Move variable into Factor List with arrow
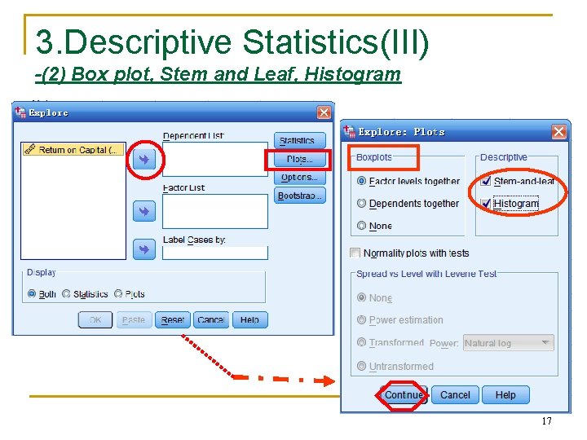 (x=144, y=211)
